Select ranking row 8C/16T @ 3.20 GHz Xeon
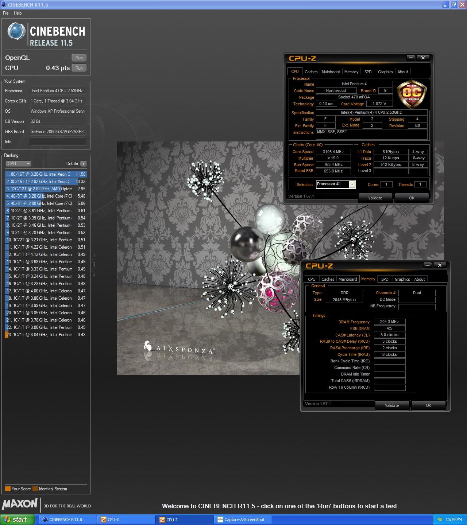 (46, 174)
